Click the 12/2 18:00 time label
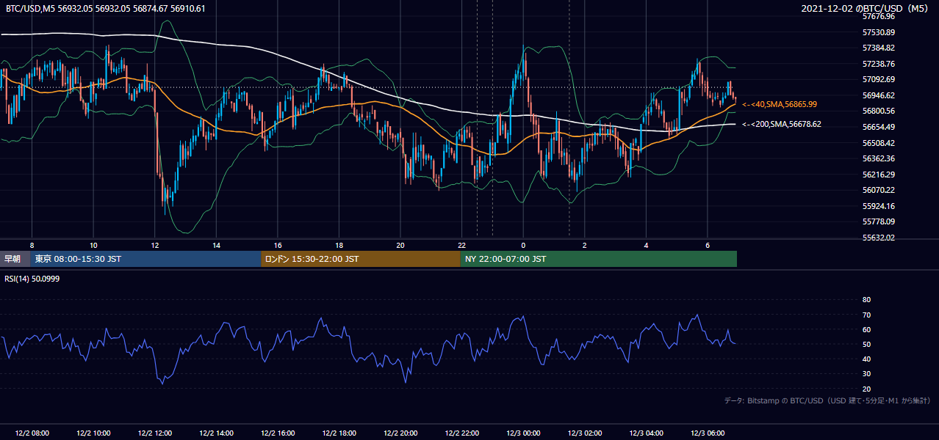This screenshot has width=939, height=440. point(339,433)
